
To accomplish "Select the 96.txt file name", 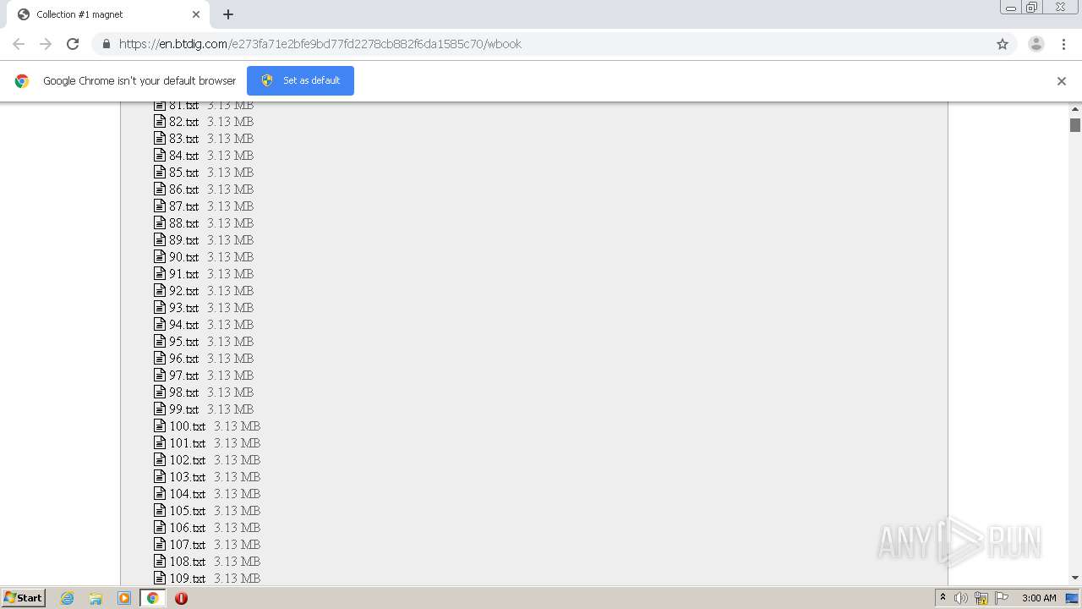I will tap(183, 359).
